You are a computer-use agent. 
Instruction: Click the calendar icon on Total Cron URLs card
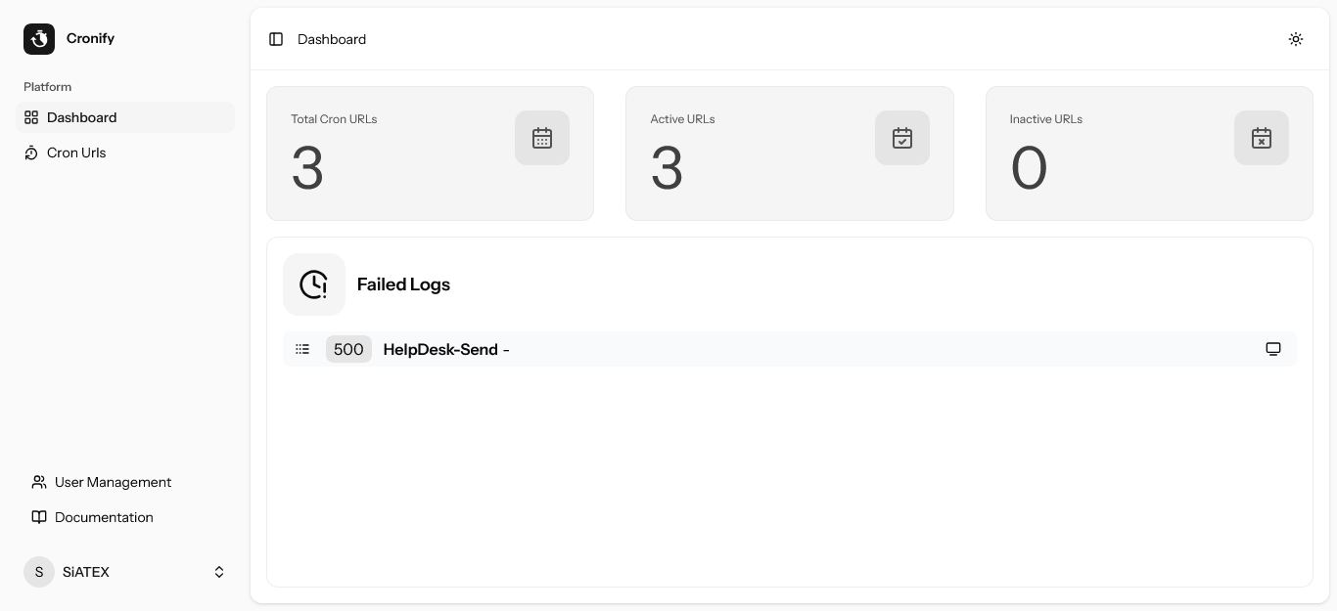pos(542,138)
